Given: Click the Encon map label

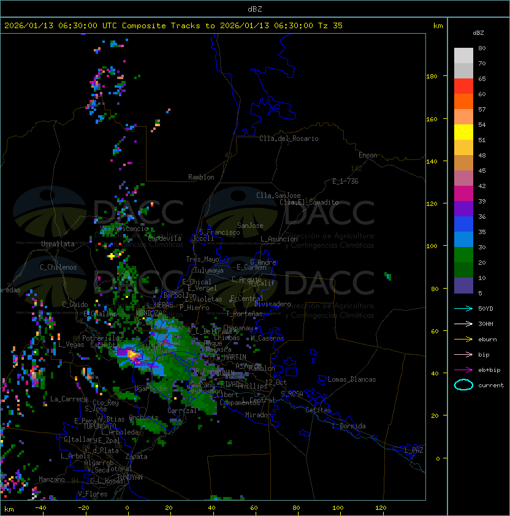Looking at the screenshot, I should [x=368, y=155].
